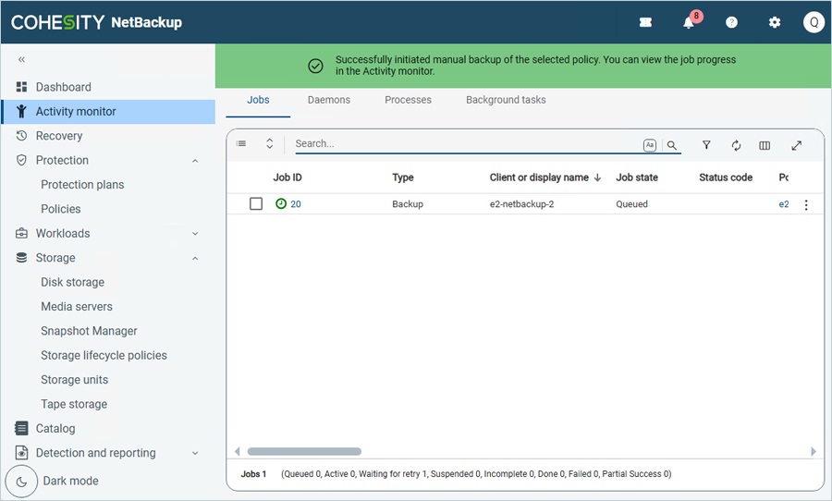Collapse the Protection section

[195, 161]
